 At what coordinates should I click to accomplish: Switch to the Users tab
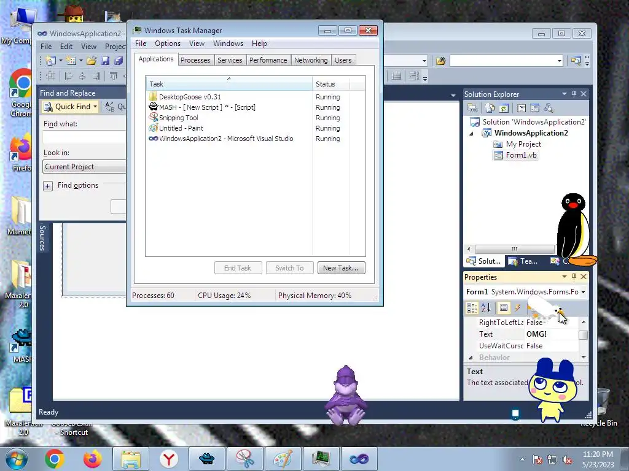tap(343, 60)
